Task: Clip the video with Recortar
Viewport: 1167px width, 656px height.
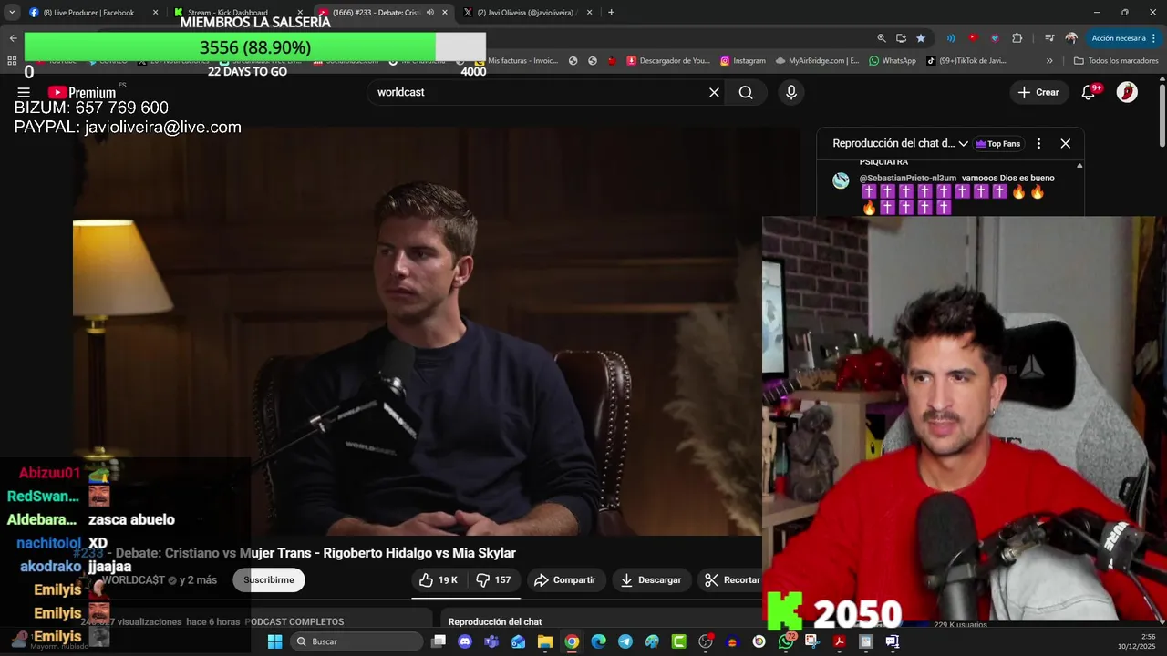Action: tap(732, 579)
